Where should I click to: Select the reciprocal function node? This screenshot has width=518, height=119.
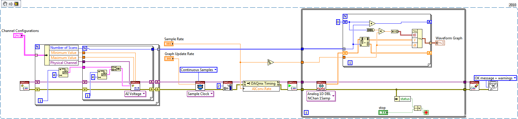point(270,62)
